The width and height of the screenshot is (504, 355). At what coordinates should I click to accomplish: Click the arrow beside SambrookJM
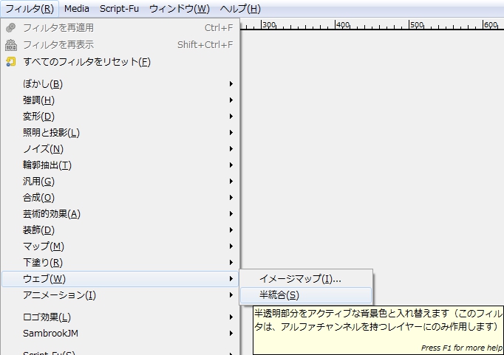coord(231,334)
